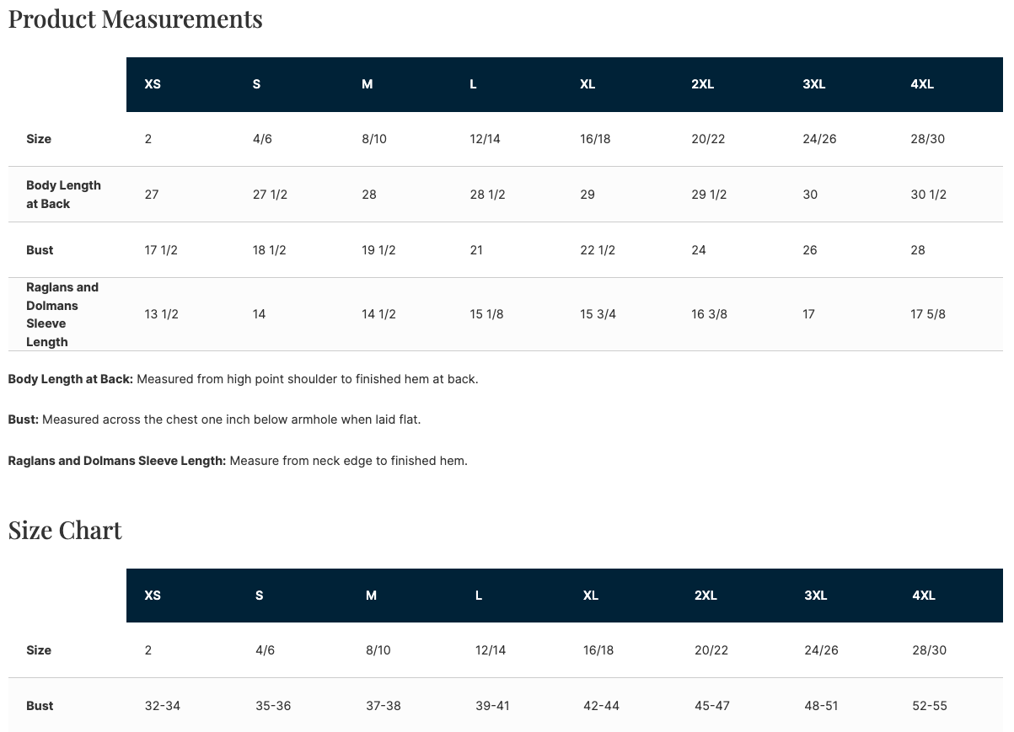Click the 27 1/2 body length cell
The height and width of the screenshot is (732, 1014).
coord(270,195)
